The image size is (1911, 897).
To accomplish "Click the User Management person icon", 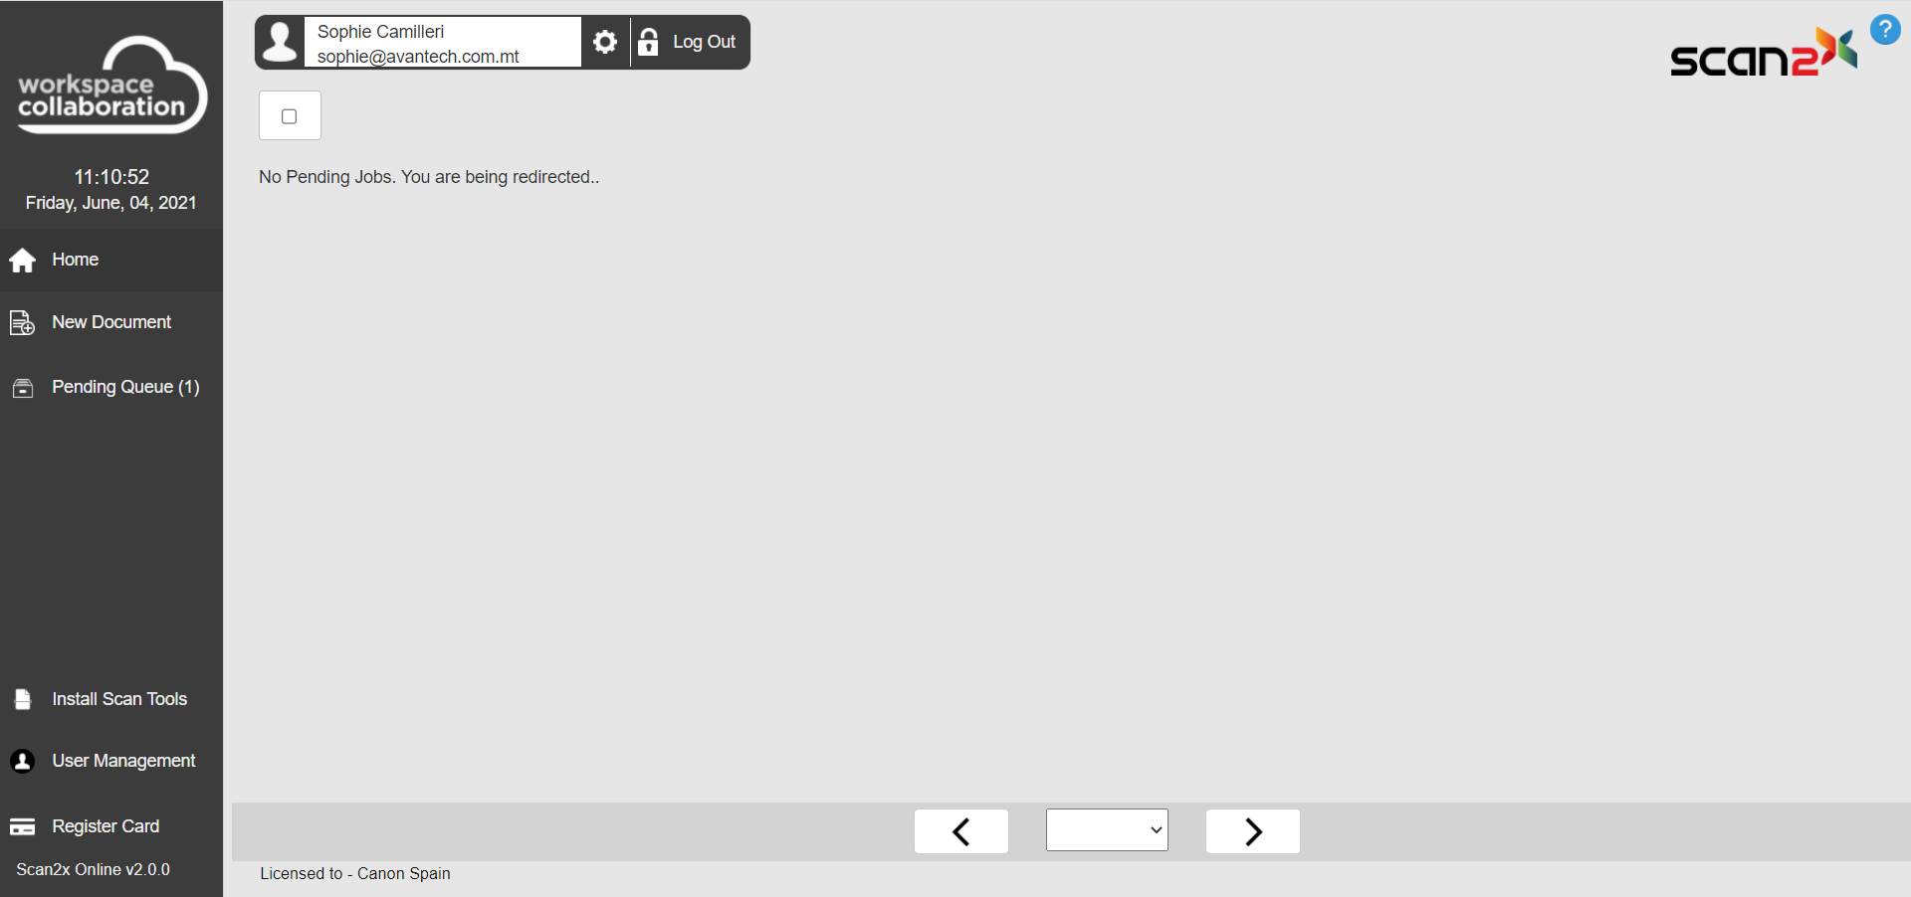I will 22,761.
